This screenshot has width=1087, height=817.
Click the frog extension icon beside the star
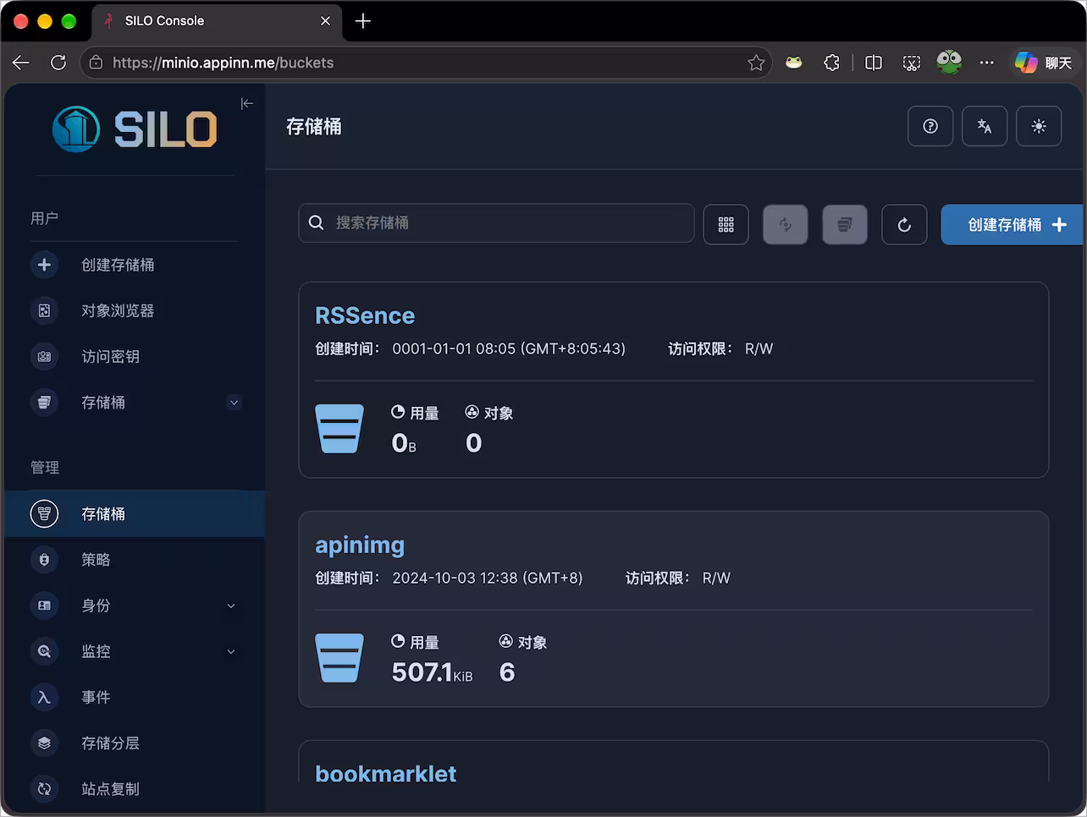click(x=794, y=63)
